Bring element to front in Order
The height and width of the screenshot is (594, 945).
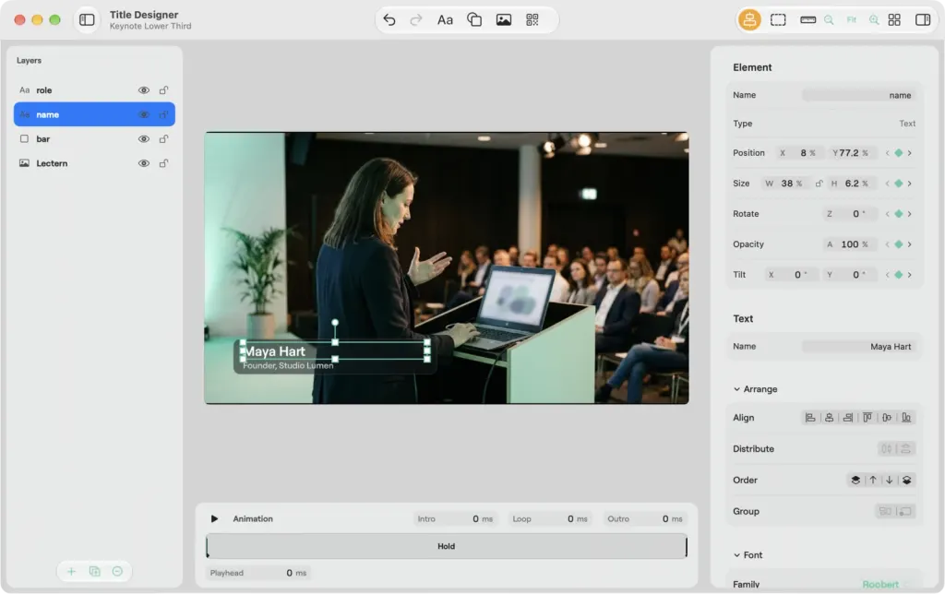pyautogui.click(x=855, y=481)
